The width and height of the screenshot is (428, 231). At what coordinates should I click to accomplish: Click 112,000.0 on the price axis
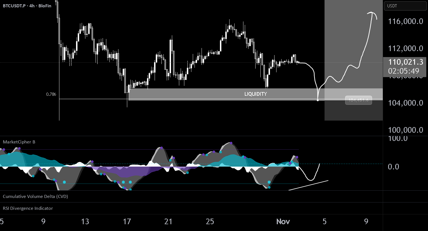coord(406,48)
